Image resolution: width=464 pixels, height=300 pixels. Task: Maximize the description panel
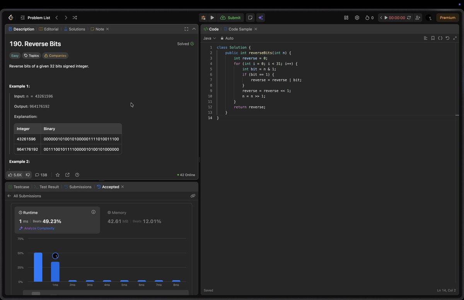[x=186, y=29]
